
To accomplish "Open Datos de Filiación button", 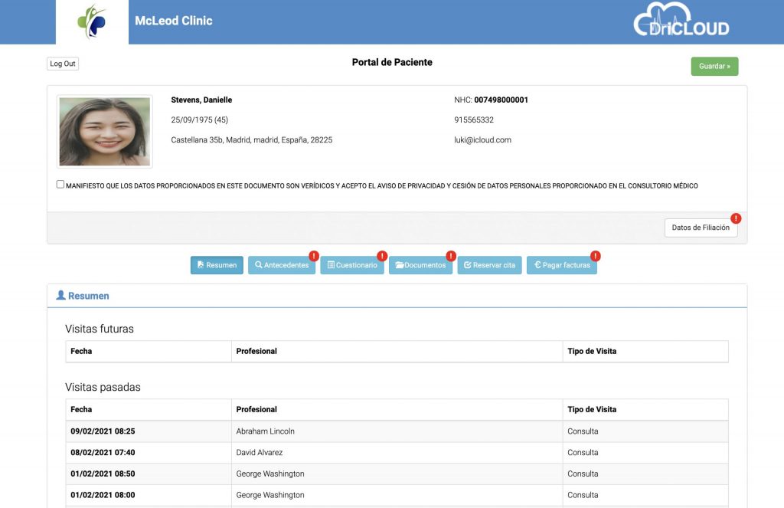I will pyautogui.click(x=700, y=228).
